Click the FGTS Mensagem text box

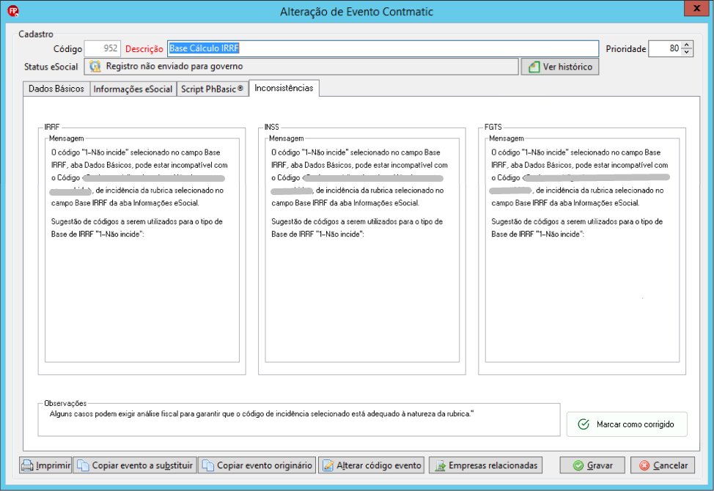[582, 251]
